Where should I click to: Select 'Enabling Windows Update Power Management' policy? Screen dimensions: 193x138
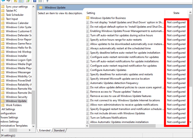127,31
